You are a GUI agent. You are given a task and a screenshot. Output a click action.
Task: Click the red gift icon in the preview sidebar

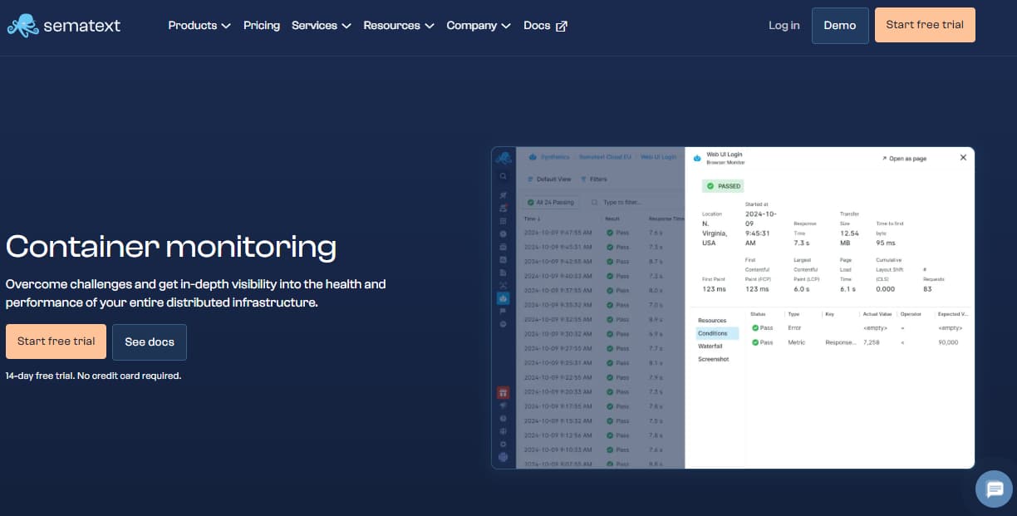point(504,392)
